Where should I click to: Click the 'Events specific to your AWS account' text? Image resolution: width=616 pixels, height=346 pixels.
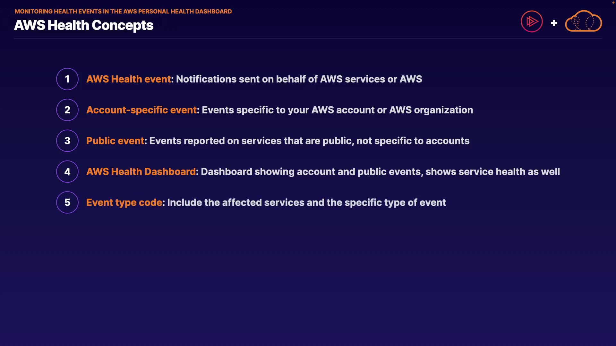click(x=337, y=110)
